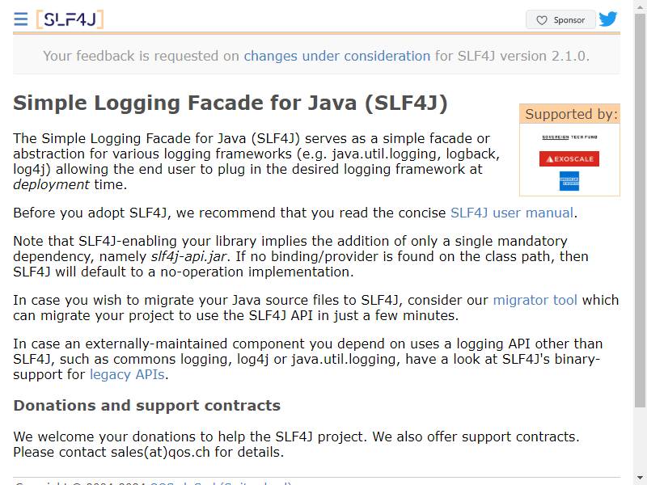Image resolution: width=647 pixels, height=485 pixels.
Task: Click the italic slf4j-api.jar text
Action: (189, 256)
